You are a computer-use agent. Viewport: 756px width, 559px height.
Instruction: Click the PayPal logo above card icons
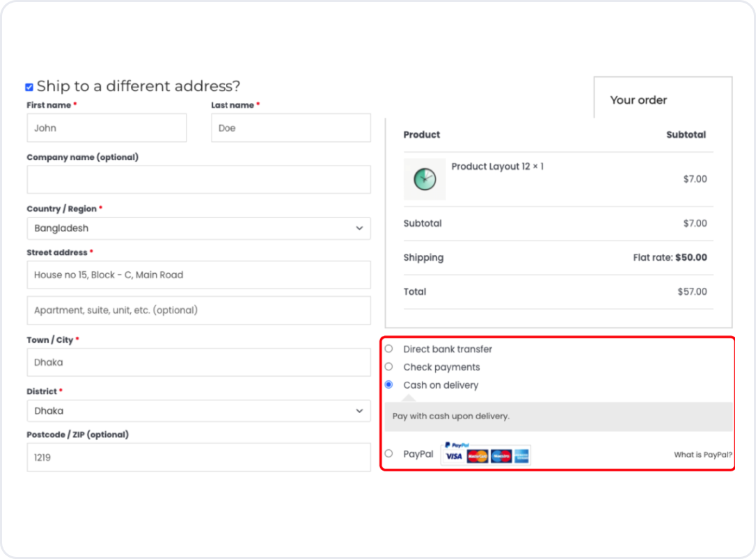(457, 445)
